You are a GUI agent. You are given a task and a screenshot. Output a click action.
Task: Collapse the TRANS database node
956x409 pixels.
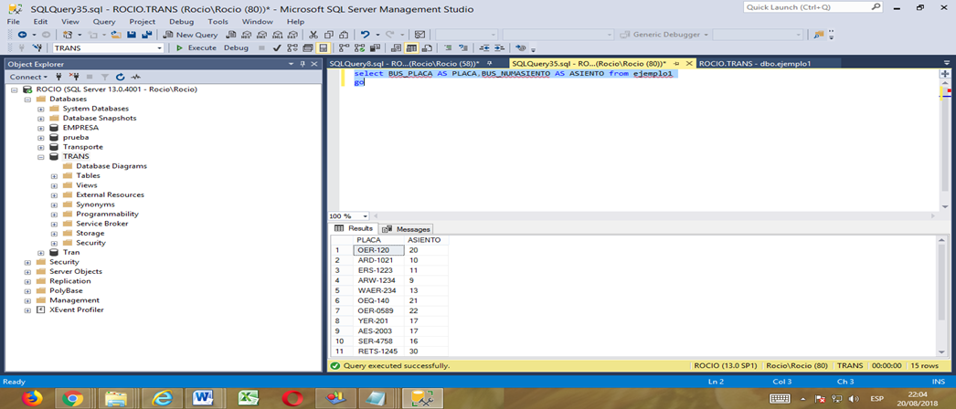tap(41, 157)
